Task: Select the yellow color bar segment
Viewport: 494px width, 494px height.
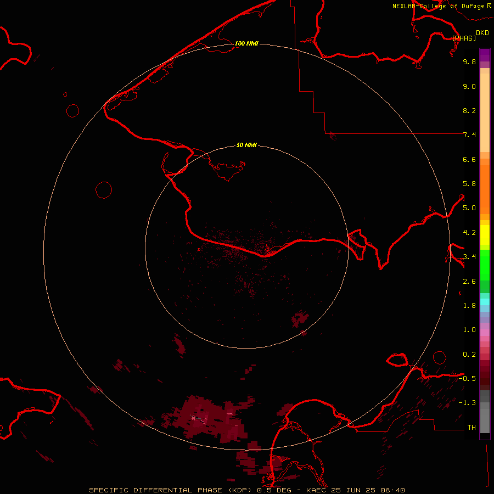Action: [x=485, y=235]
